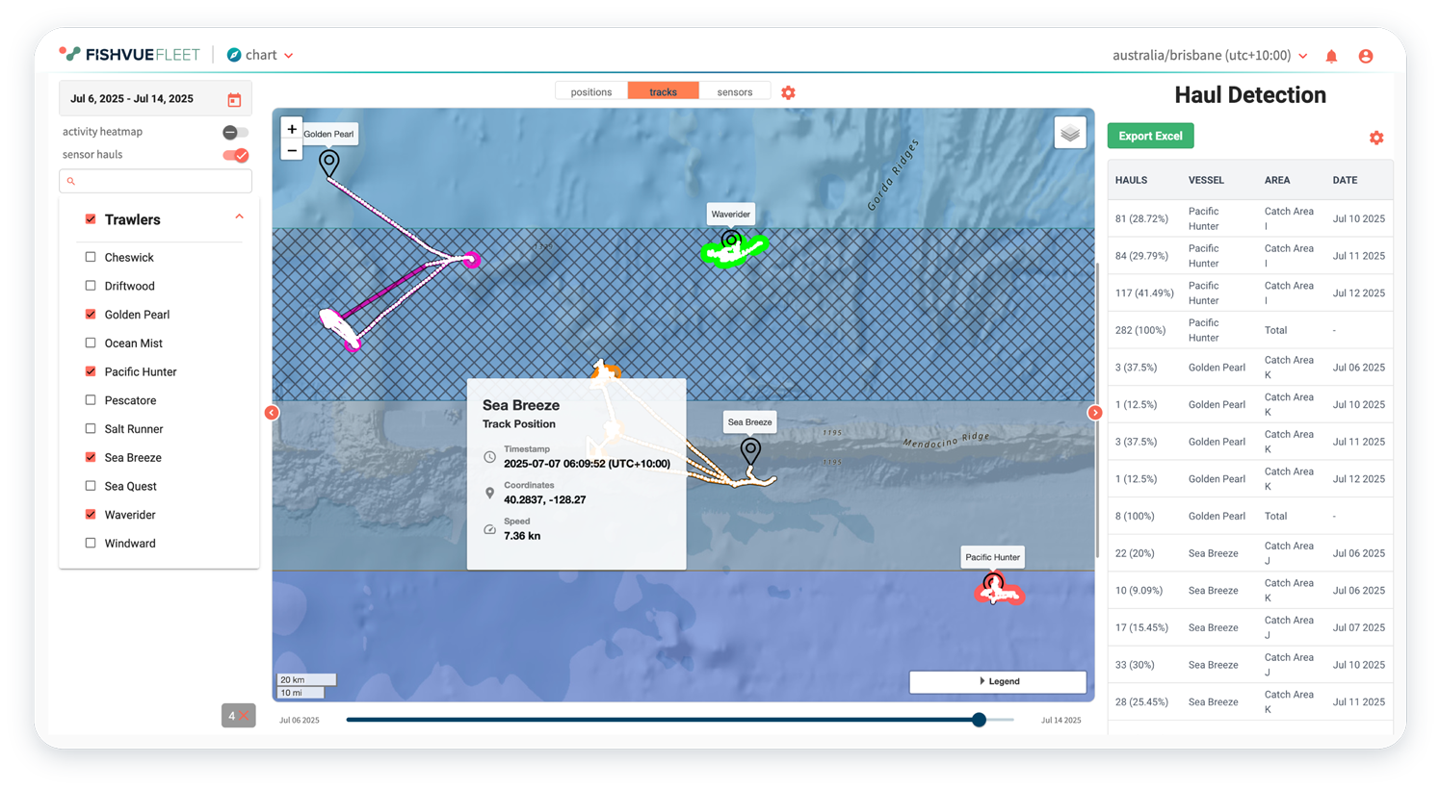Check the Ocean Mist vessel checkbox
Screen dimensions: 1440x789
point(91,343)
